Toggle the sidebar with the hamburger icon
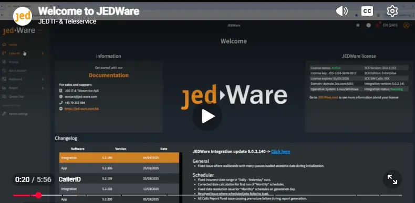 [x=40, y=31]
